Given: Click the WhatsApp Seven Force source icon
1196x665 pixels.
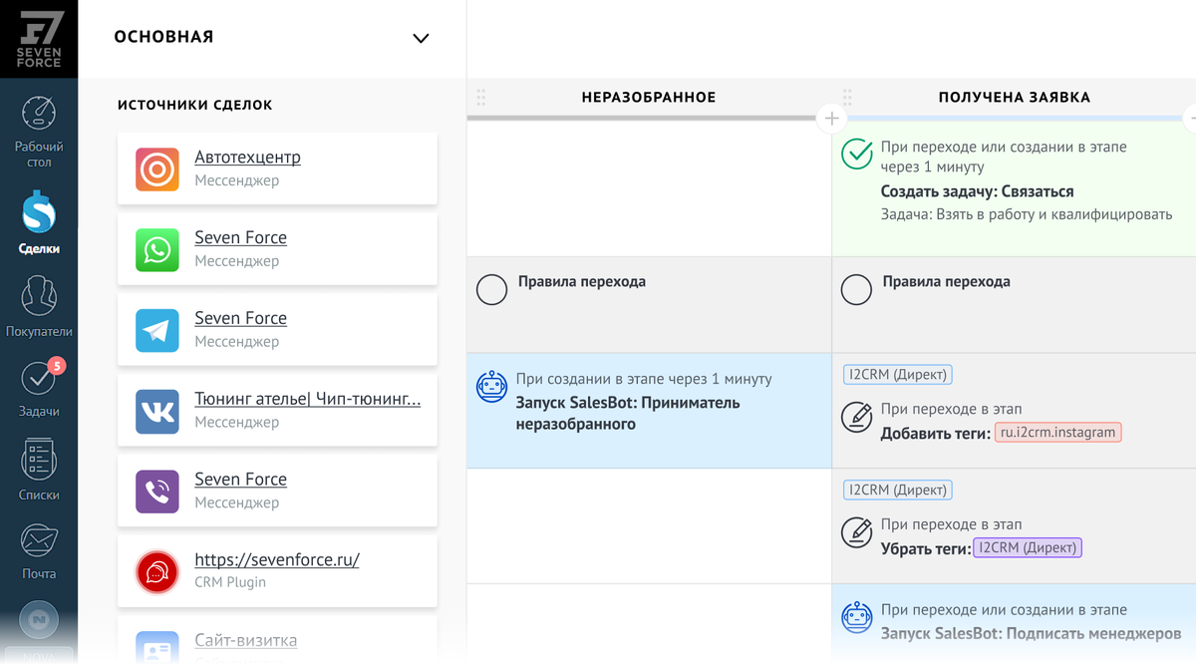Looking at the screenshot, I should point(156,249).
